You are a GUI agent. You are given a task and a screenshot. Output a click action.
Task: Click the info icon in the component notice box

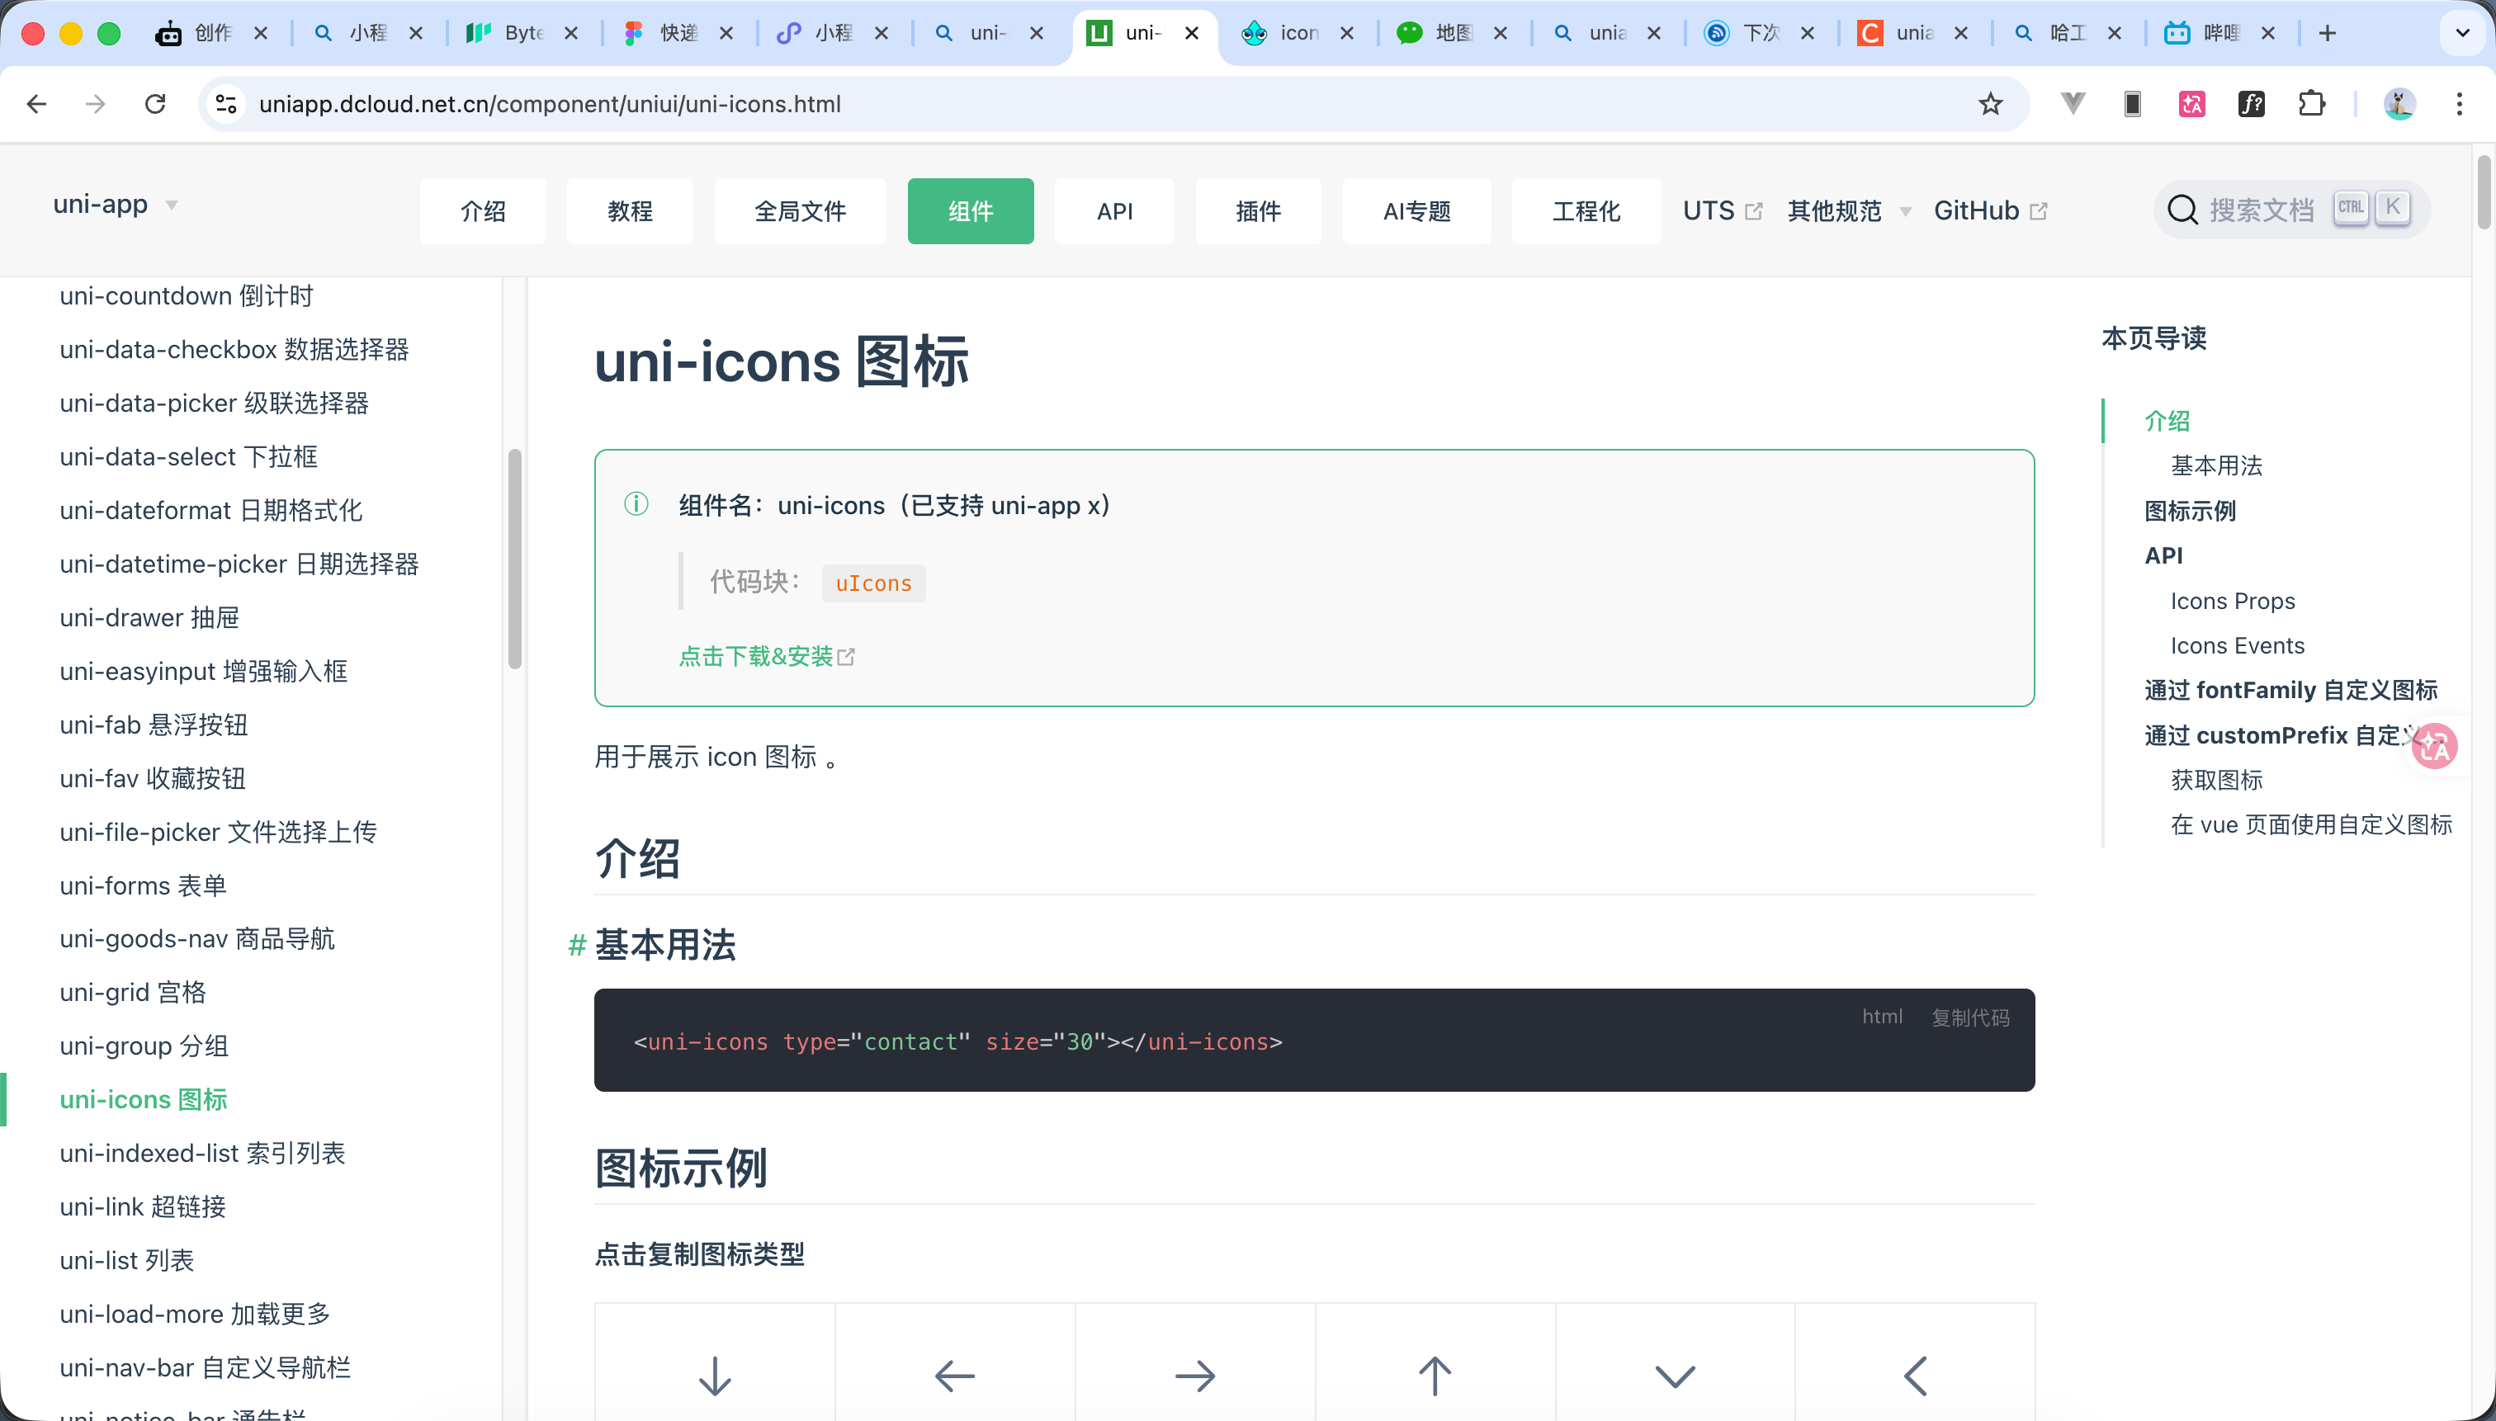tap(636, 504)
